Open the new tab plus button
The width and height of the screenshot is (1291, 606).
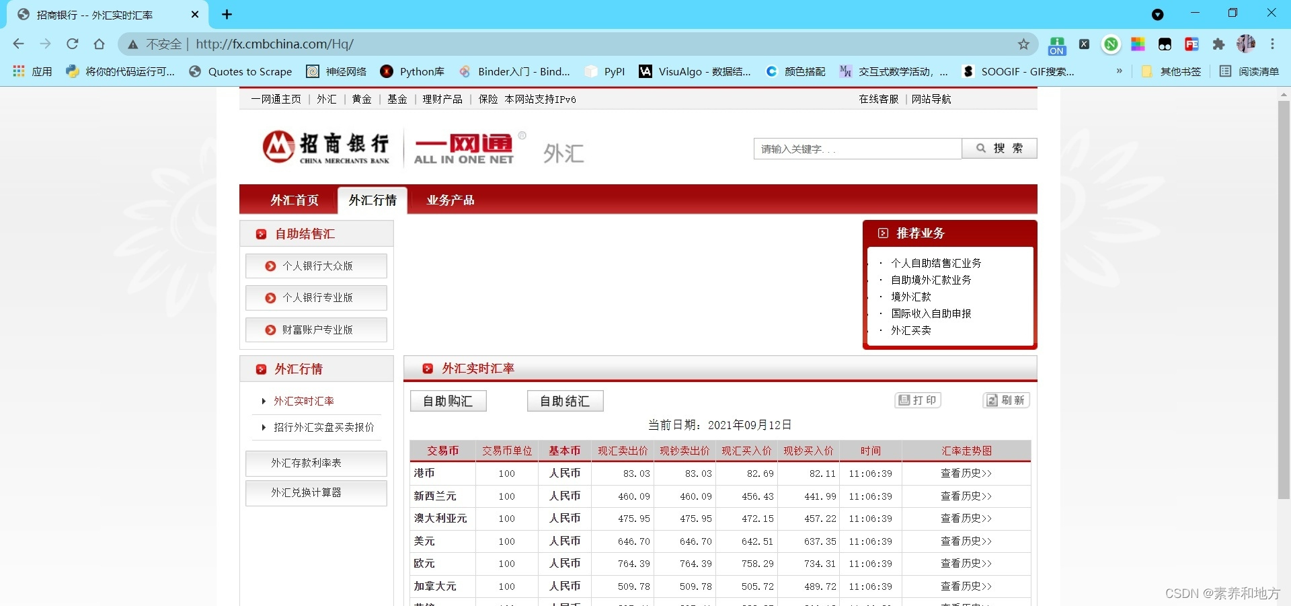click(227, 14)
